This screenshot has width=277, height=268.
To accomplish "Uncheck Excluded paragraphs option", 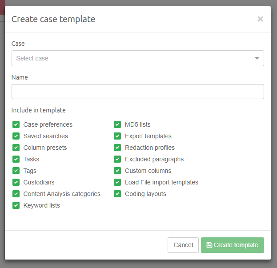I will coord(117,159).
